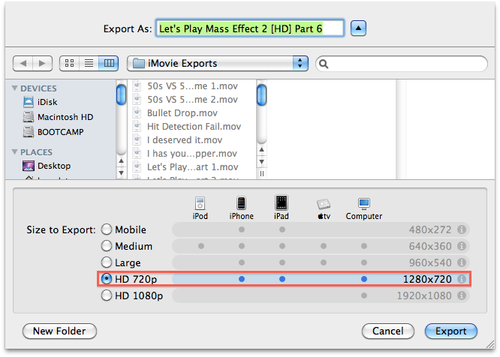Image resolution: width=500 pixels, height=357 pixels.
Task: Click the Computer device icon
Action: coord(364,203)
